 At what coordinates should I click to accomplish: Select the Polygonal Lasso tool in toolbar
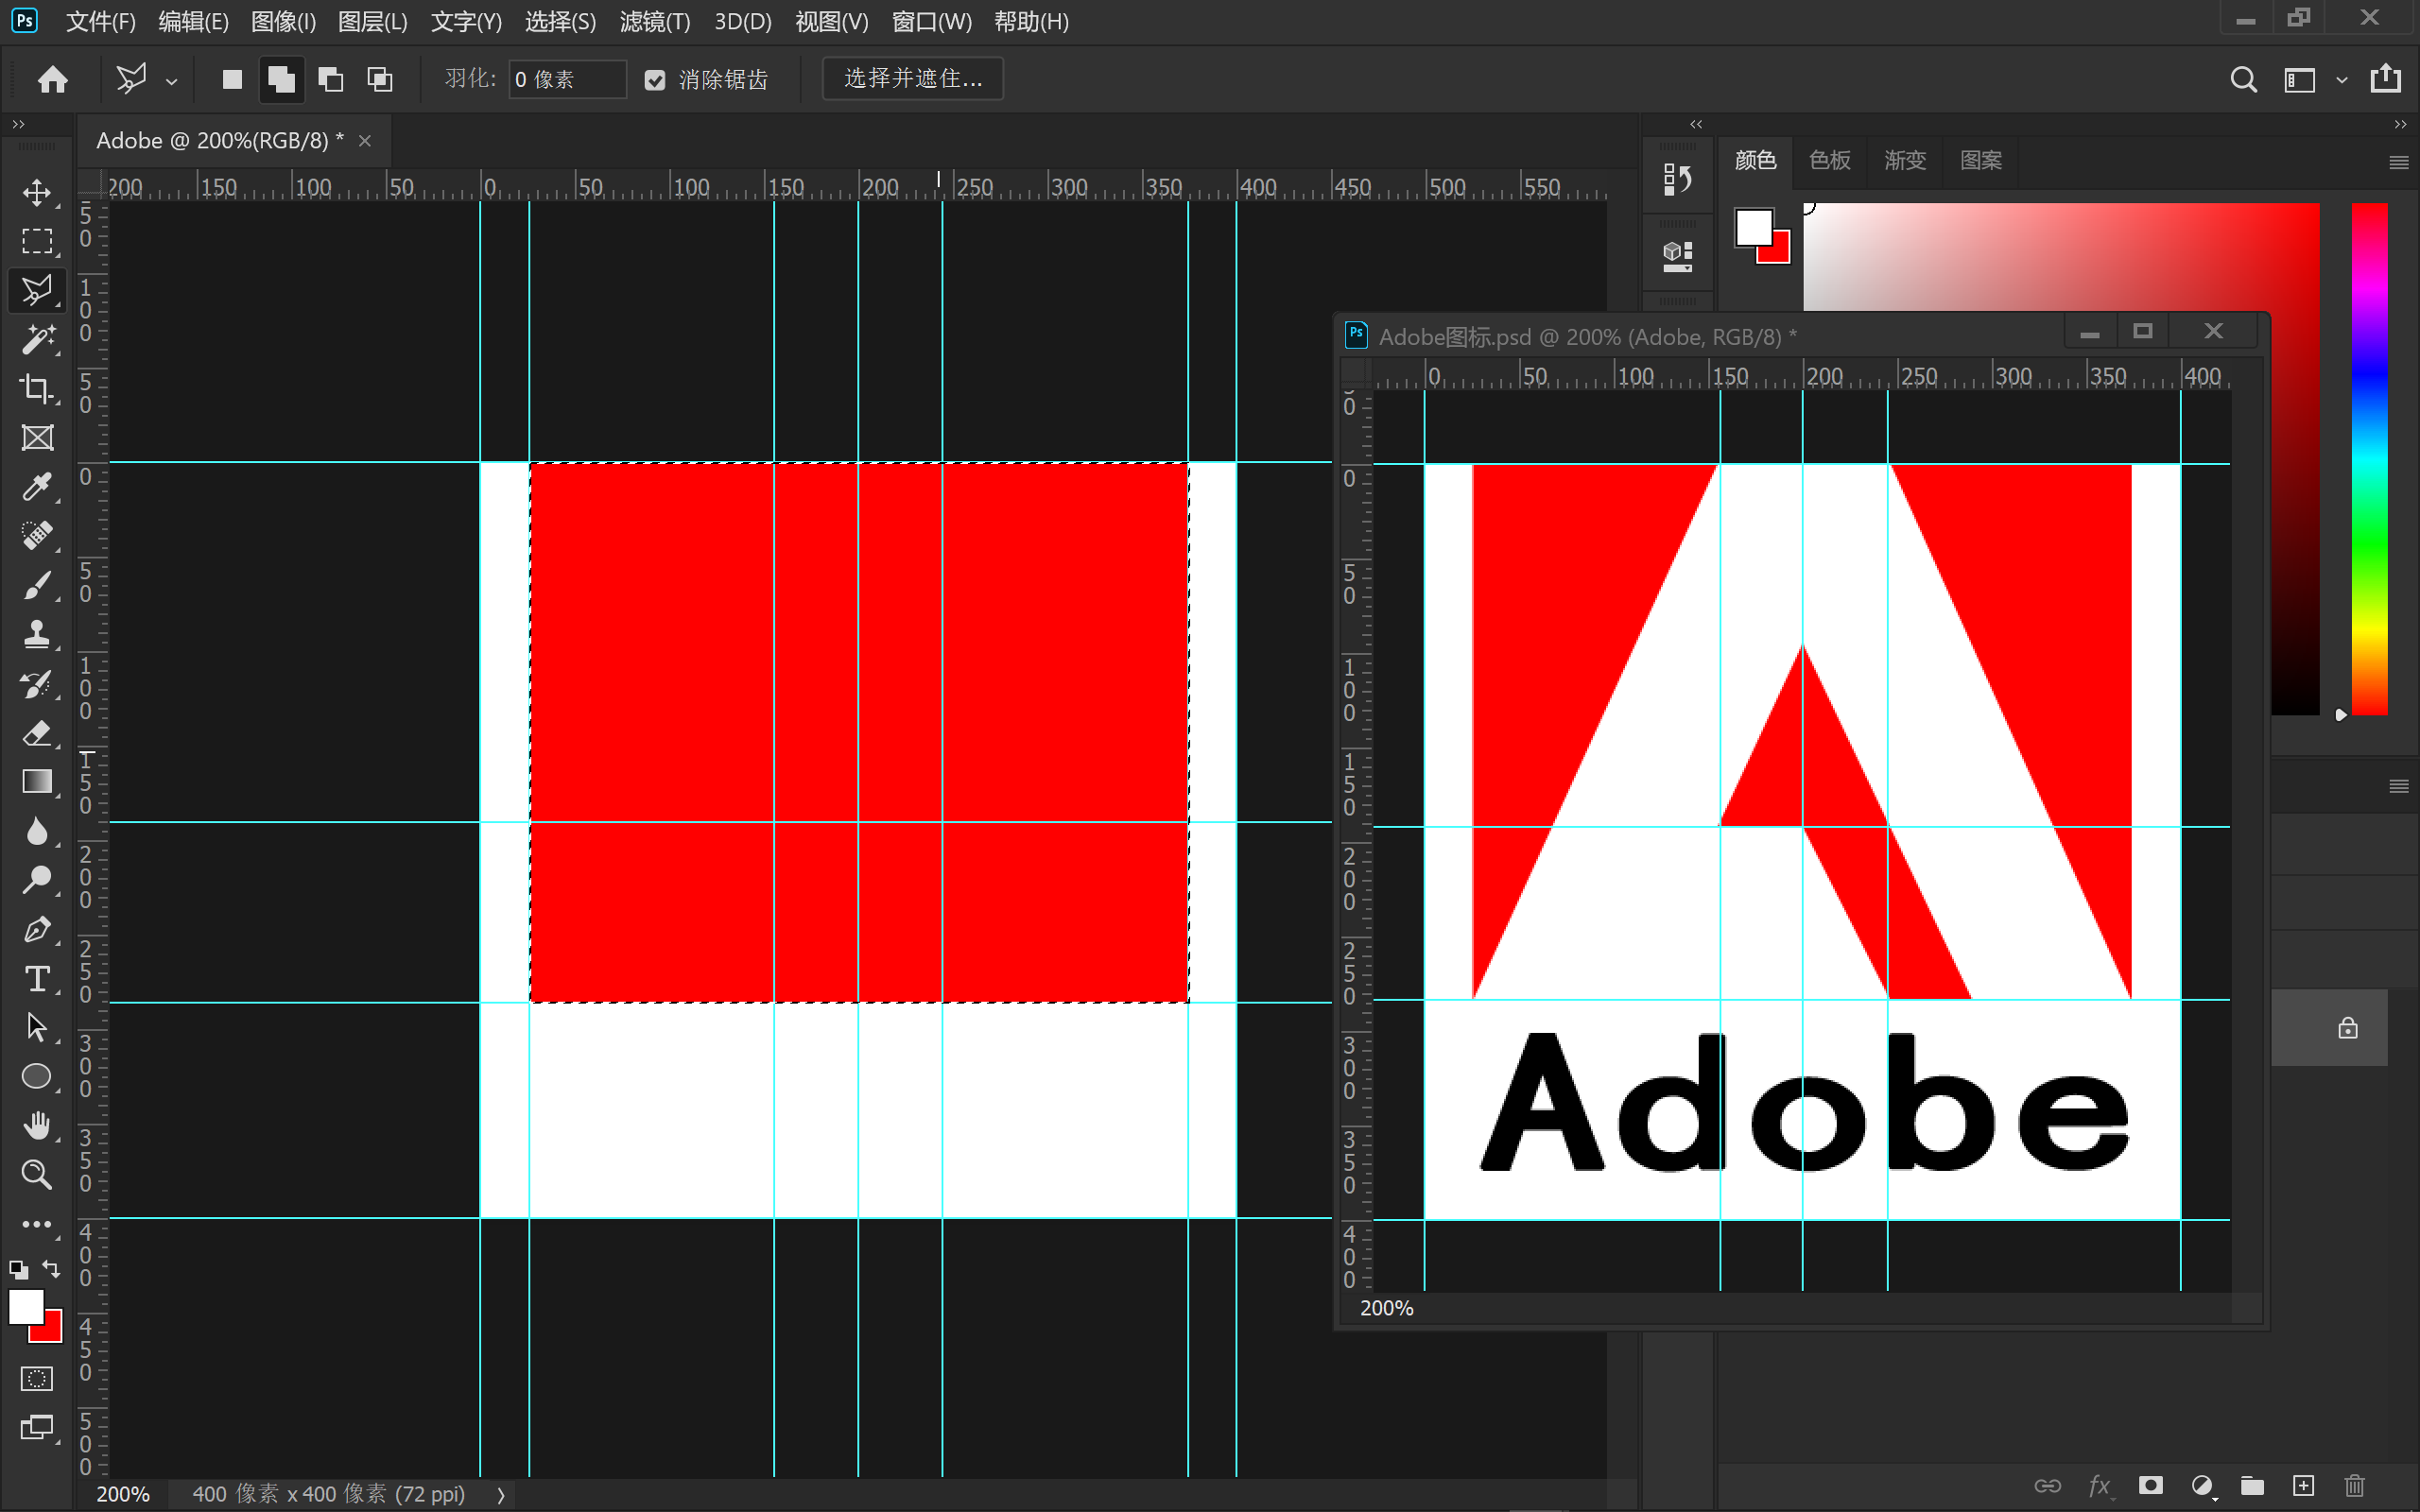tap(37, 290)
